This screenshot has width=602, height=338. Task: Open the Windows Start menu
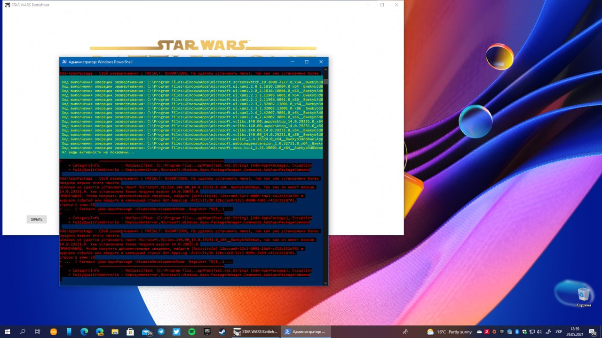8,331
